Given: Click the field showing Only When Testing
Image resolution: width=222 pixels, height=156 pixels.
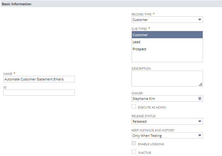Looking at the screenshot, I should pyautogui.click(x=164, y=136).
